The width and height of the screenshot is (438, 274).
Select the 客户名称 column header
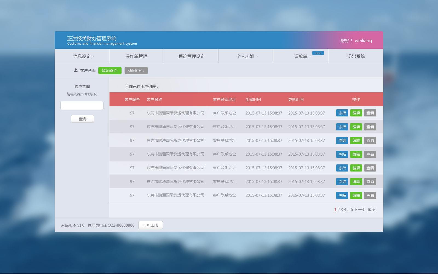point(154,99)
